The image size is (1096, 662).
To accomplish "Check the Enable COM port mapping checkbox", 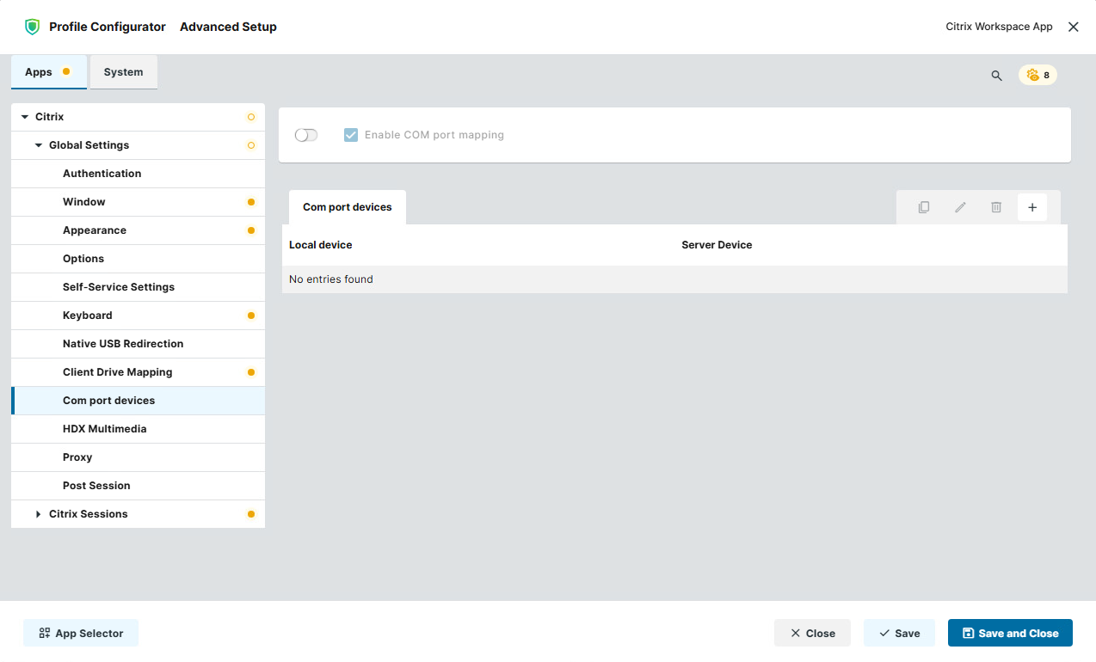I will [351, 135].
